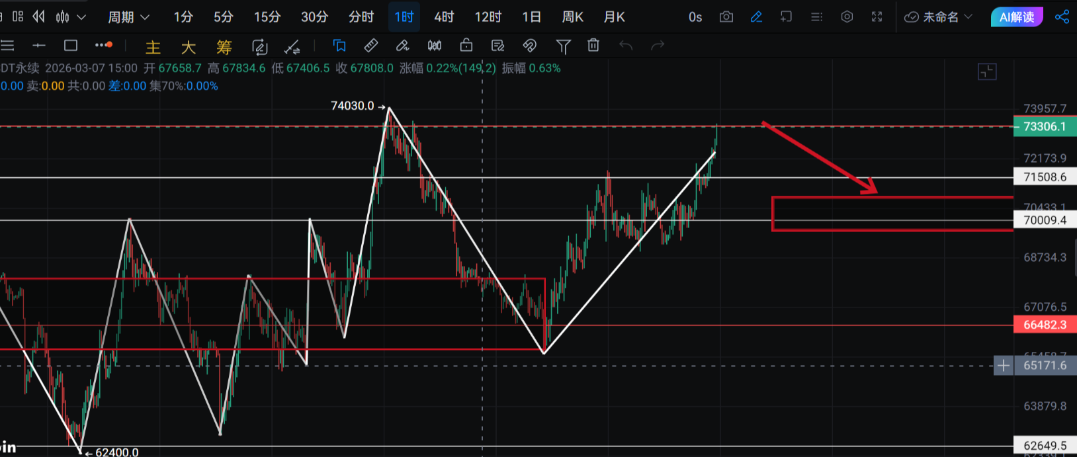1077x457 pixels.
Task: Click the AI解读 button
Action: pos(1016,17)
